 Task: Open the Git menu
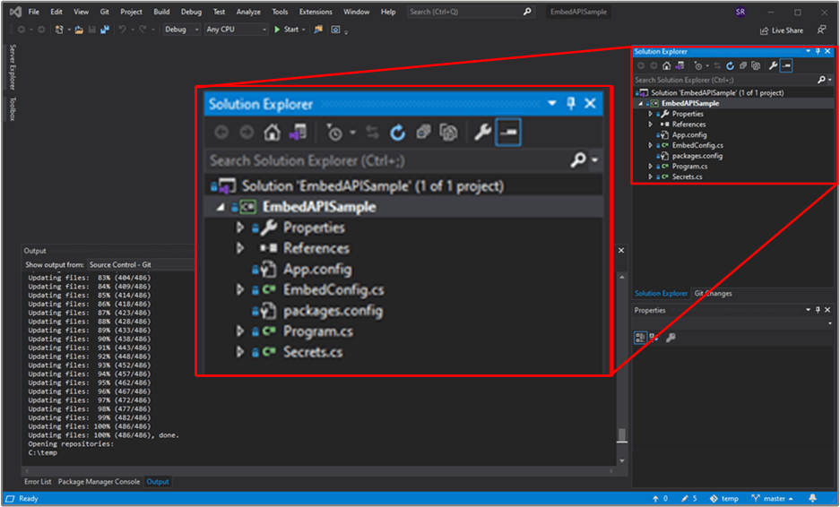click(x=105, y=12)
